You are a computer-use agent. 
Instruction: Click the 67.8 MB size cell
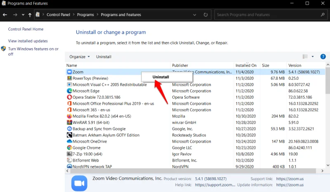tap(278, 78)
